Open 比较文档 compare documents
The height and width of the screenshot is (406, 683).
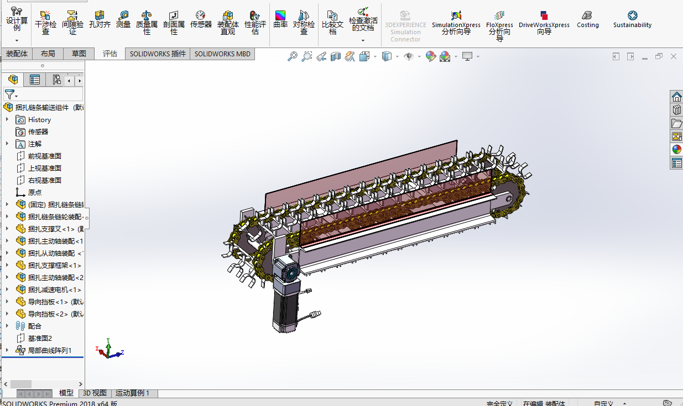(332, 23)
